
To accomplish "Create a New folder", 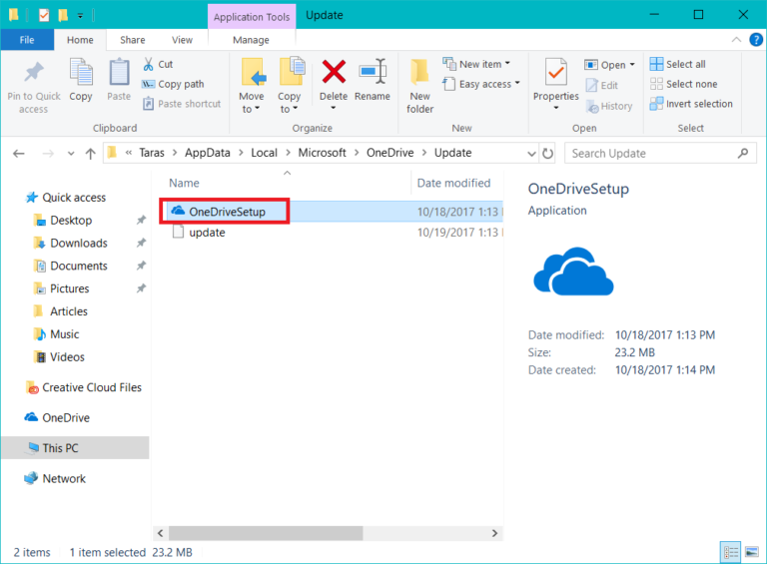I will click(x=420, y=86).
